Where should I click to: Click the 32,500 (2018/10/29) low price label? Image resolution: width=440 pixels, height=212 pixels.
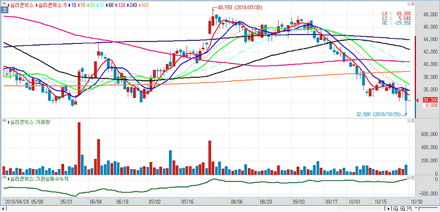coord(378,114)
